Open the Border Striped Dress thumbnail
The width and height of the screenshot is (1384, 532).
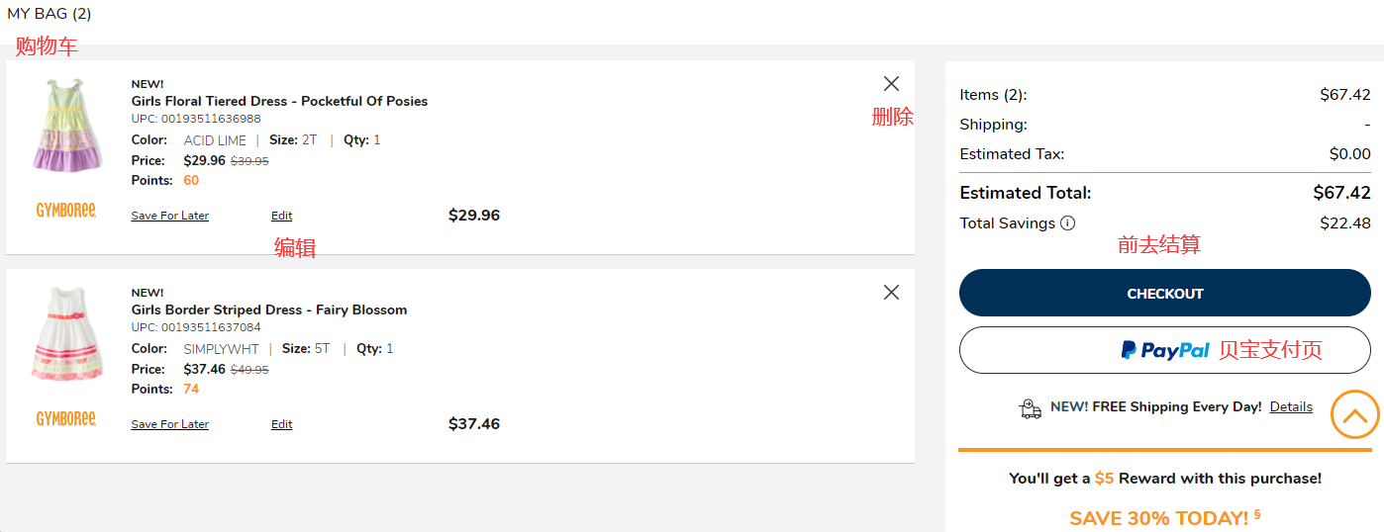click(x=66, y=334)
